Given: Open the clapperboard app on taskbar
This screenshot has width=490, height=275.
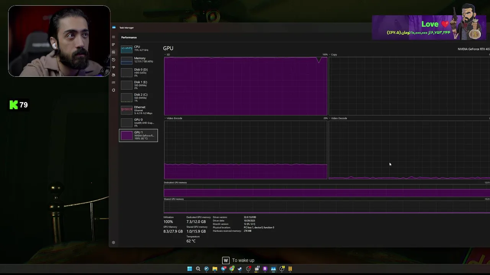Looking at the screenshot, I should (257, 269).
